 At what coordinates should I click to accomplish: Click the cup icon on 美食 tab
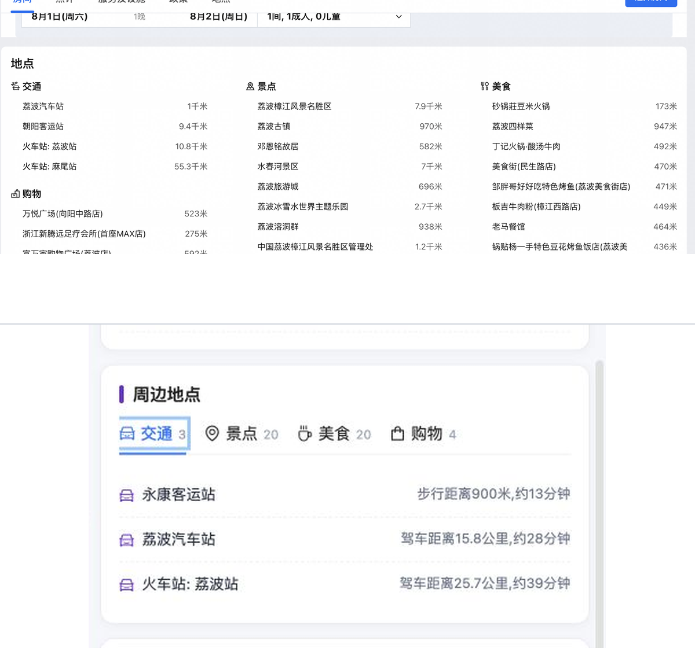coord(305,433)
